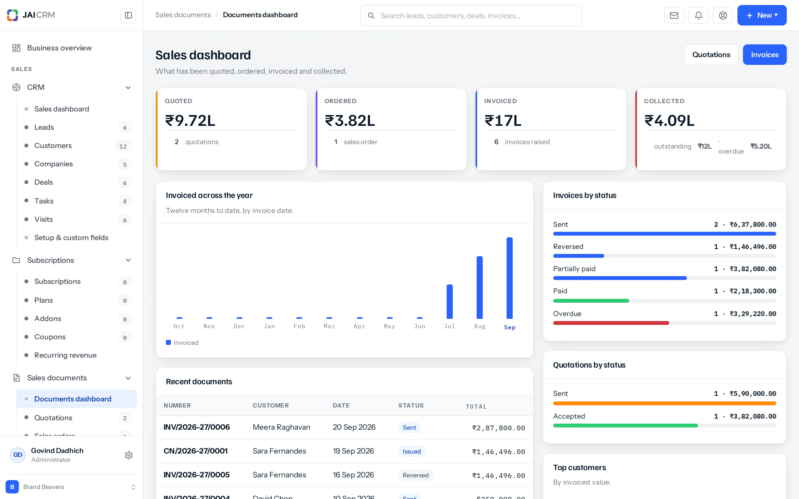Open settings gear next to Govind Dadhich
Screen dimensions: 799x499
pos(128,455)
